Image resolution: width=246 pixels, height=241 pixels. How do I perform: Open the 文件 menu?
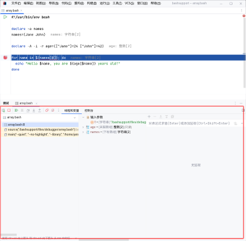click(16, 3)
